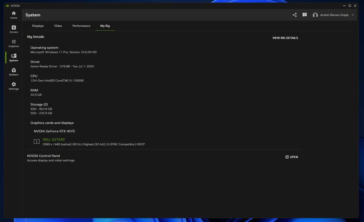Click the System page title
Screen dimensions: 364x222
click(33, 15)
